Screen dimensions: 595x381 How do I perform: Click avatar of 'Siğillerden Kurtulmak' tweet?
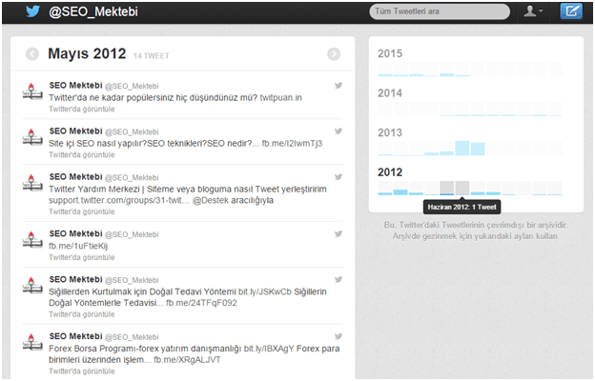pos(32,285)
